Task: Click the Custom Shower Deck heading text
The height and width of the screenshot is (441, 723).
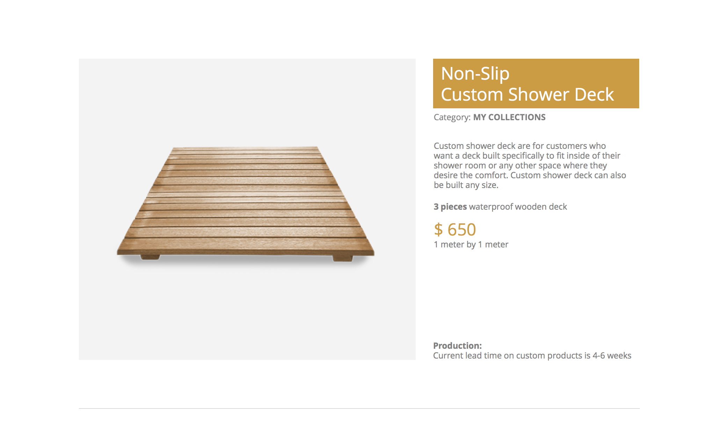Action: 527,95
